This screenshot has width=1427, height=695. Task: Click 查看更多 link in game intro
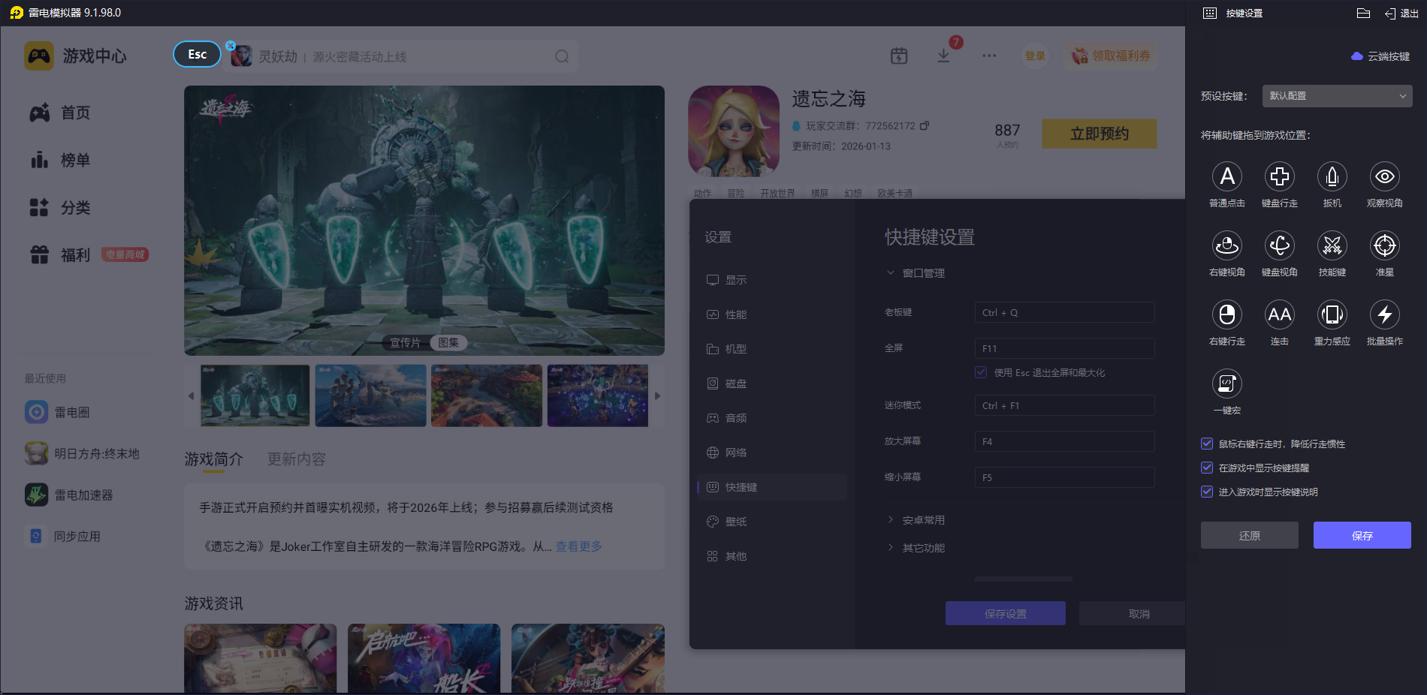point(579,546)
